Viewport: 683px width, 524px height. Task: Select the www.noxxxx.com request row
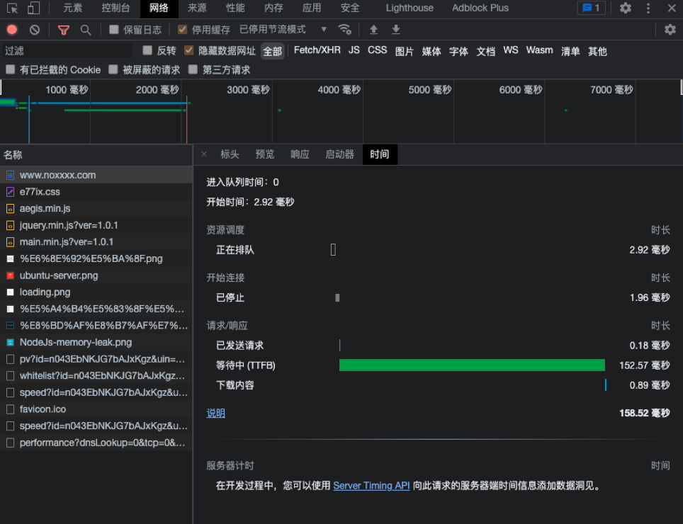[x=96, y=175]
